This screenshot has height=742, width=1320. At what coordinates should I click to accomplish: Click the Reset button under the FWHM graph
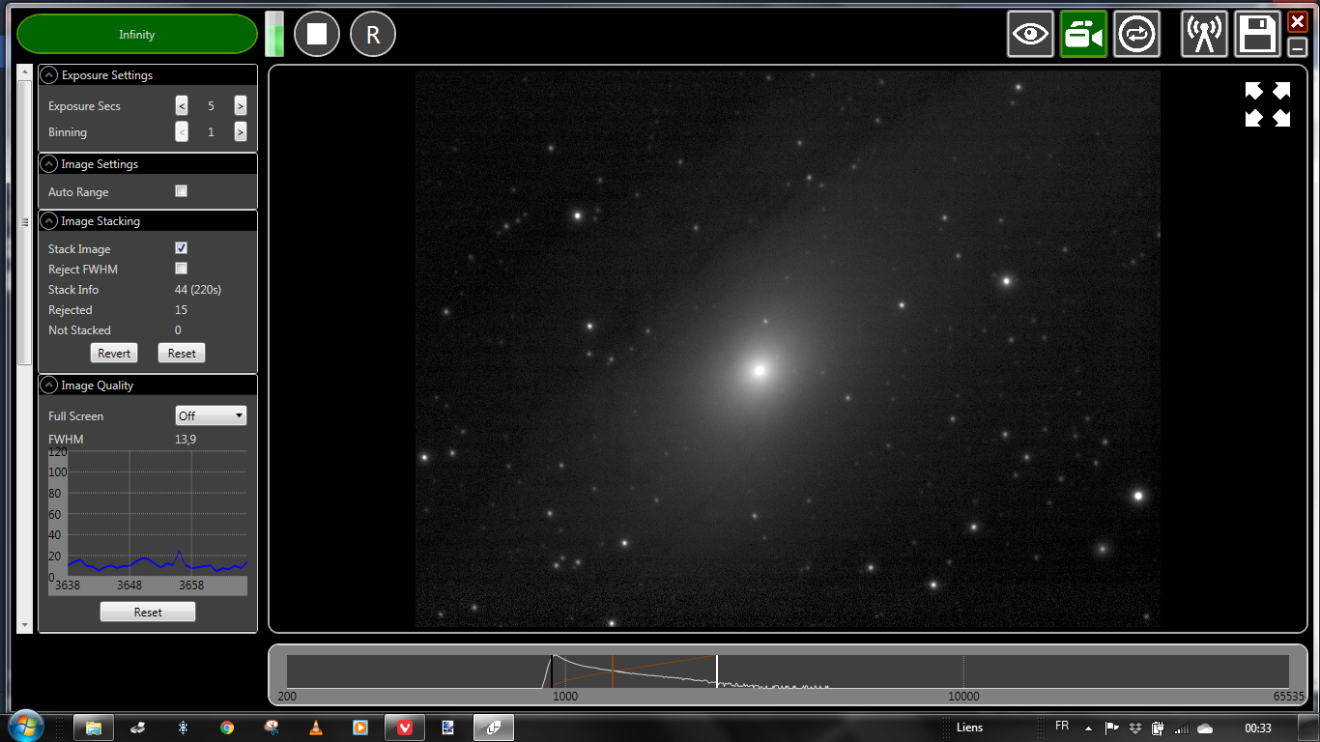coord(148,612)
